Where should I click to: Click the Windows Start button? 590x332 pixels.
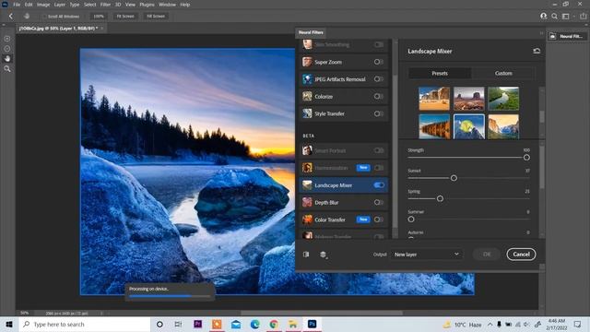coord(9,324)
